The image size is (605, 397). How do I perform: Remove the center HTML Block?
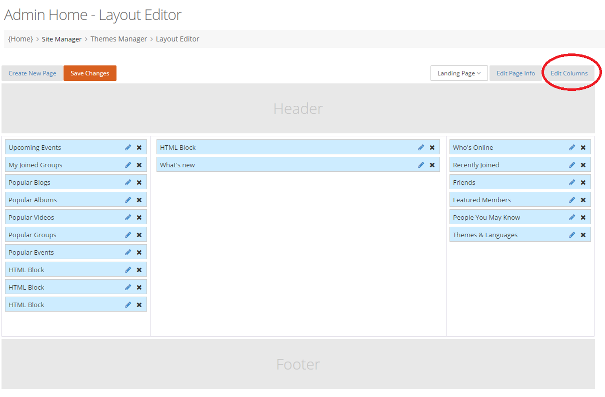pos(432,147)
